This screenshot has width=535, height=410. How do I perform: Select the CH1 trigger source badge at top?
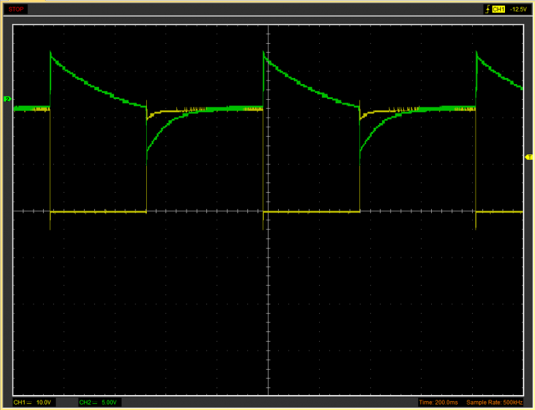click(498, 9)
